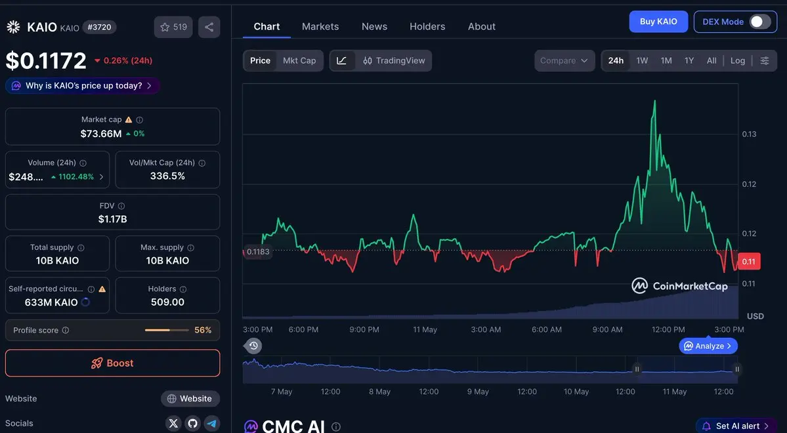Click Set AI alert button
The image size is (787, 433).
[737, 426]
